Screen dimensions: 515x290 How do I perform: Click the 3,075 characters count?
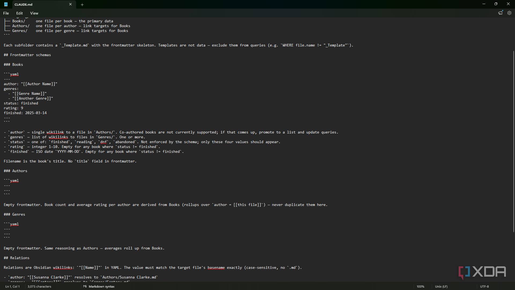point(39,287)
